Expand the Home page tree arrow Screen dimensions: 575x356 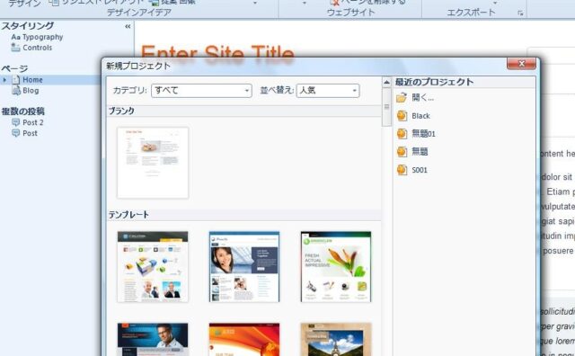(x=4, y=80)
